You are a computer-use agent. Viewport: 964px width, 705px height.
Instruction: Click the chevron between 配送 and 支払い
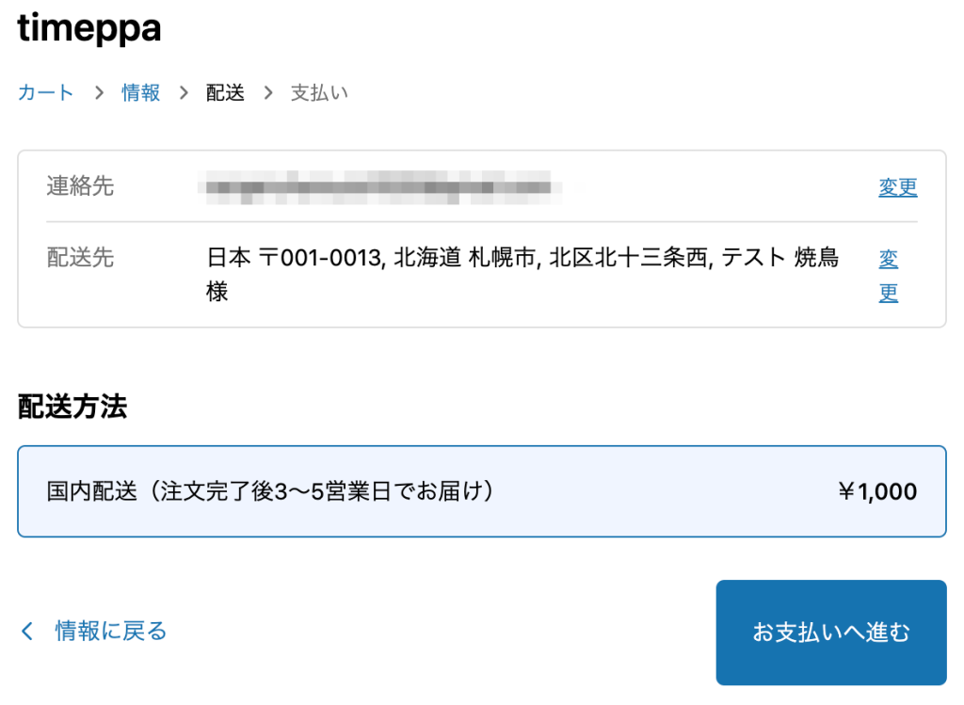(x=267, y=92)
